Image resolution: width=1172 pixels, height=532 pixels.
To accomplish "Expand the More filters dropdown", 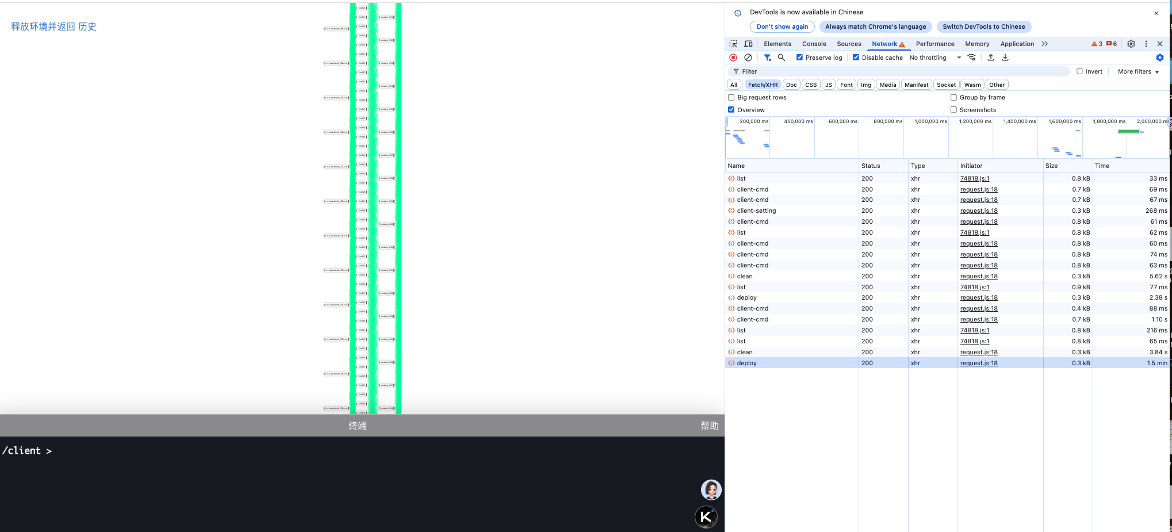I will [x=1138, y=72].
